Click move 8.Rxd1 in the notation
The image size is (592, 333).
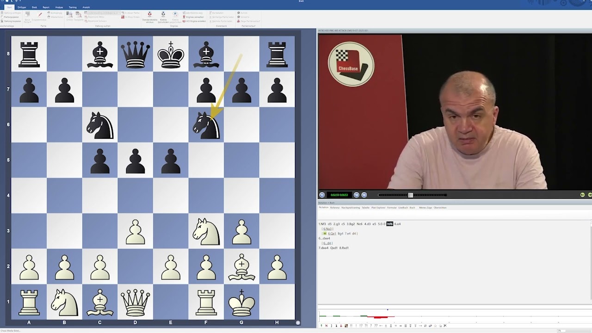click(344, 248)
